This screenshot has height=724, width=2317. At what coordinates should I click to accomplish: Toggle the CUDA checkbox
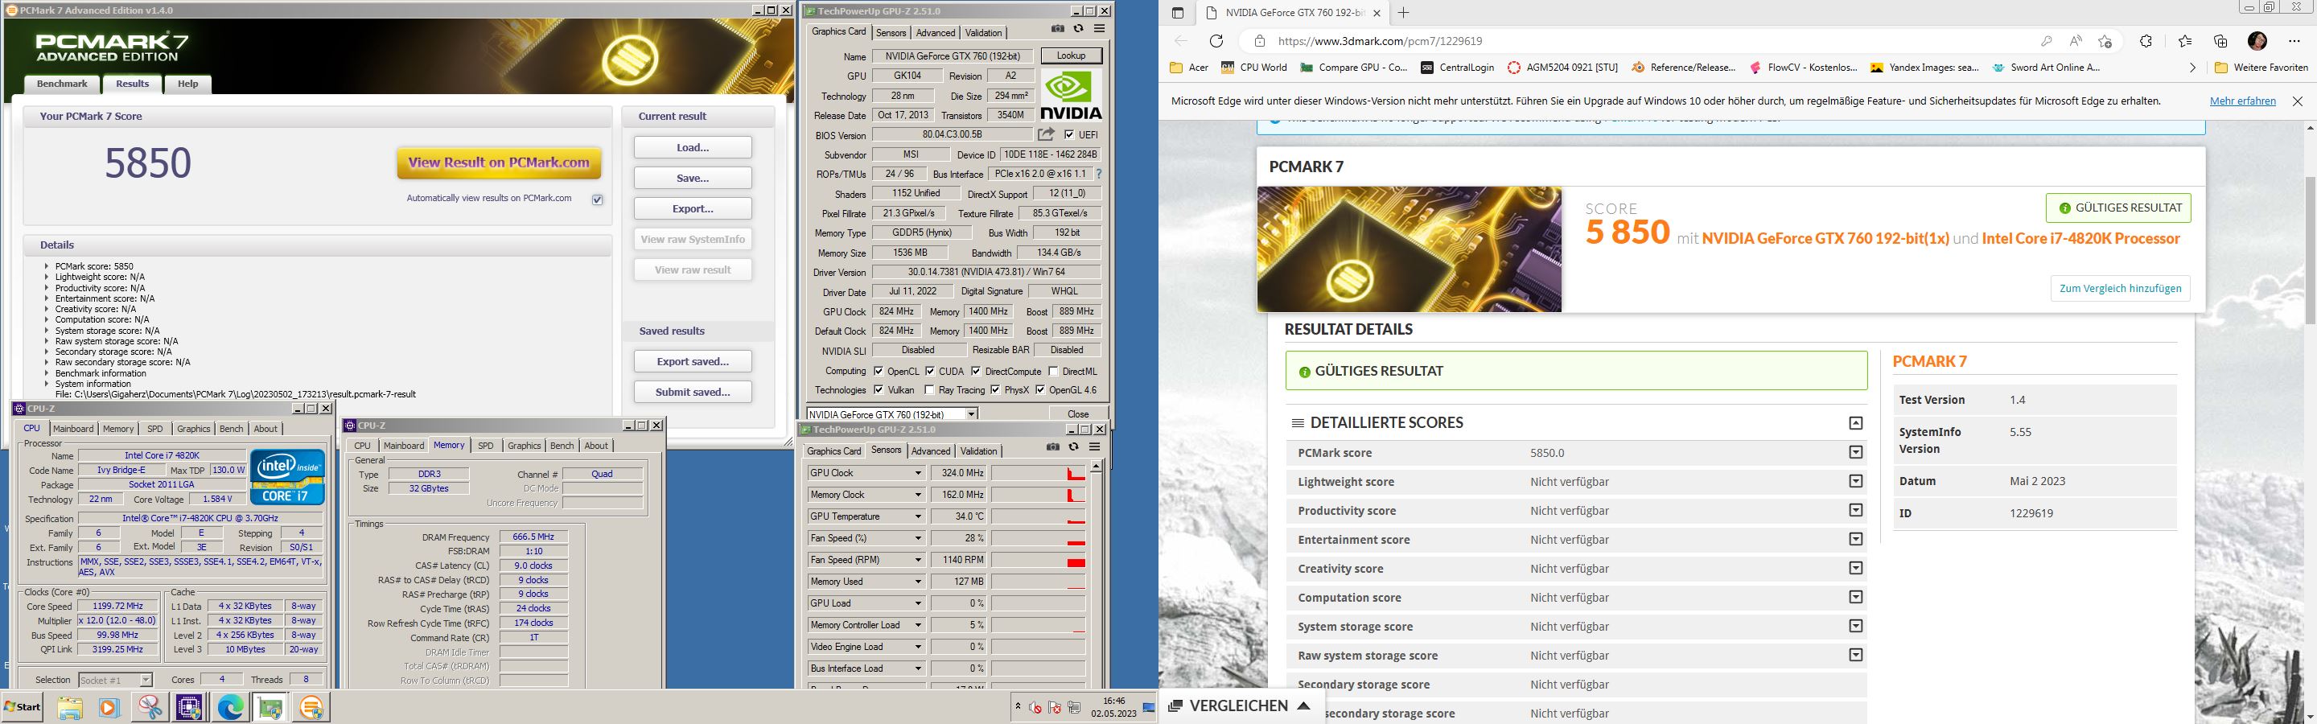click(x=930, y=372)
